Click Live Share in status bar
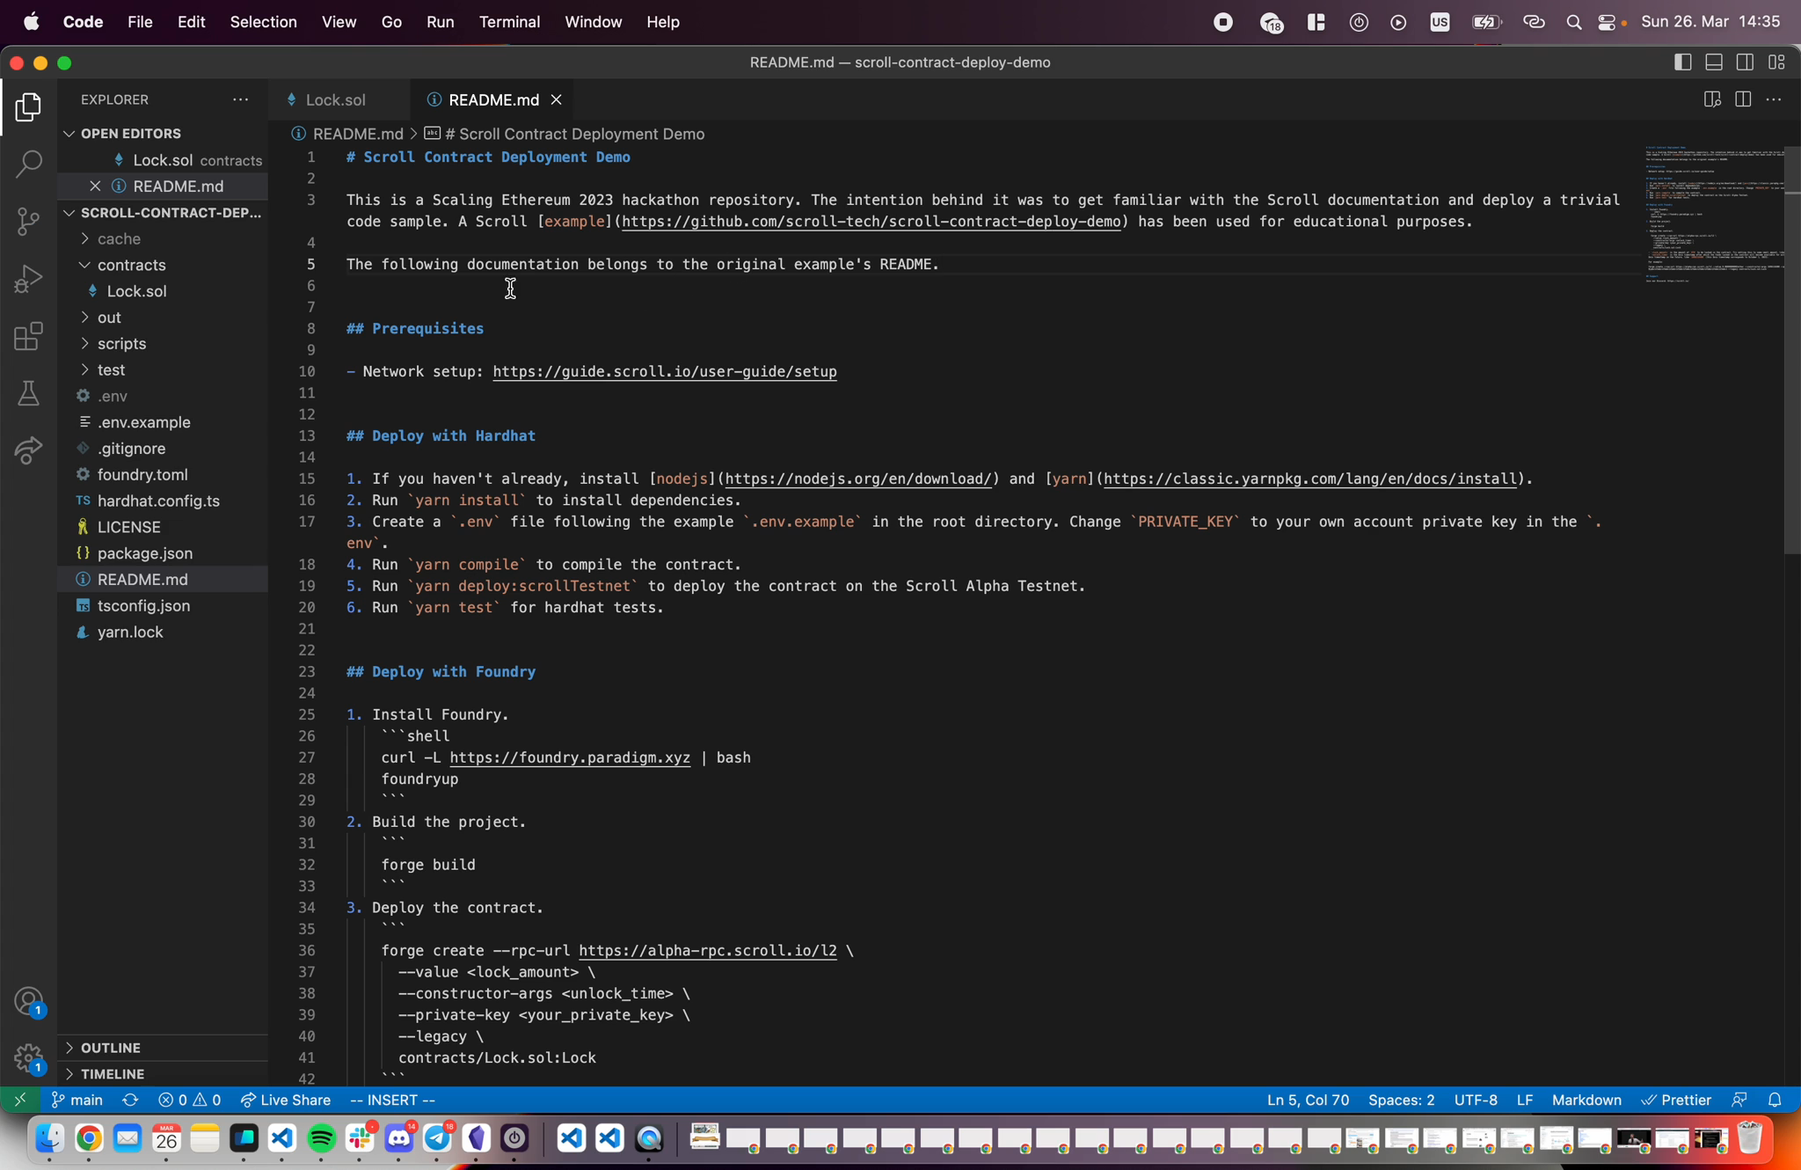Screen dimensions: 1801x1170 point(286,1100)
